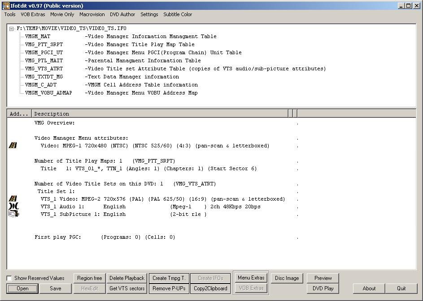423x301 pixels.
Task: Select the 'First play PGC:' line
Action: [x=105, y=237]
